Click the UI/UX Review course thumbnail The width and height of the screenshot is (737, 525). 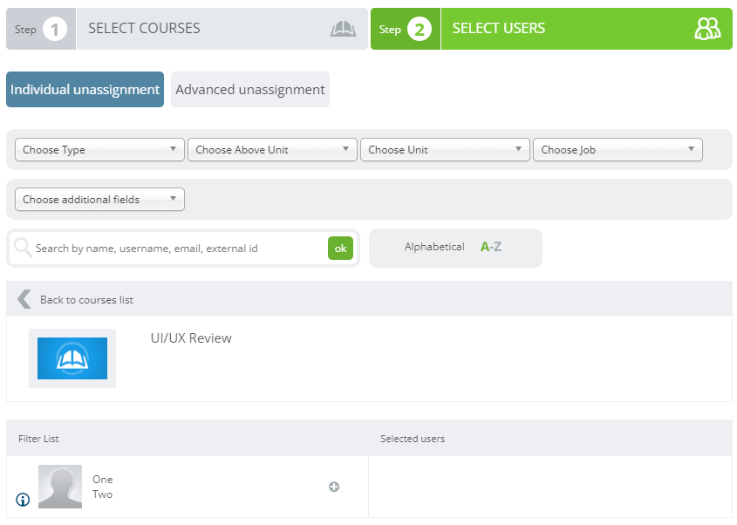point(72,358)
